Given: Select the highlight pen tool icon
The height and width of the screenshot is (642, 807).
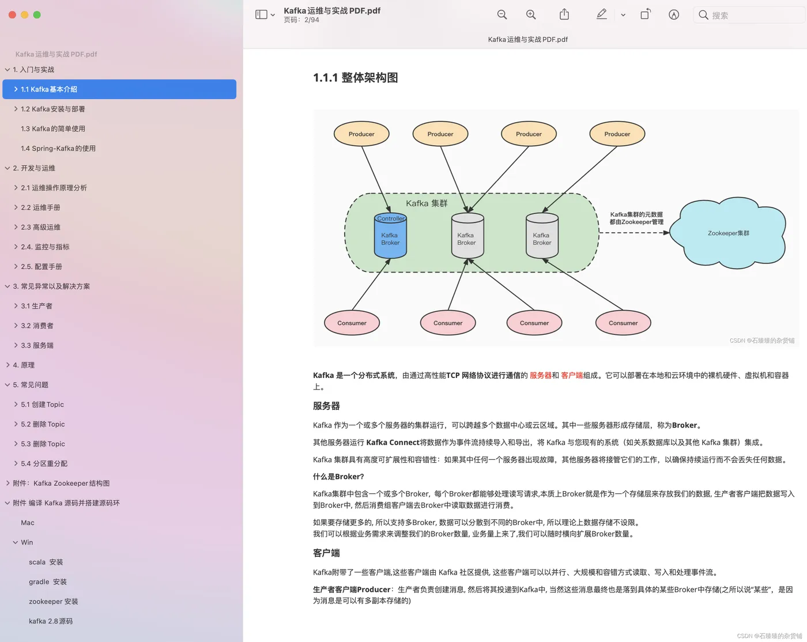Looking at the screenshot, I should pyautogui.click(x=602, y=14).
